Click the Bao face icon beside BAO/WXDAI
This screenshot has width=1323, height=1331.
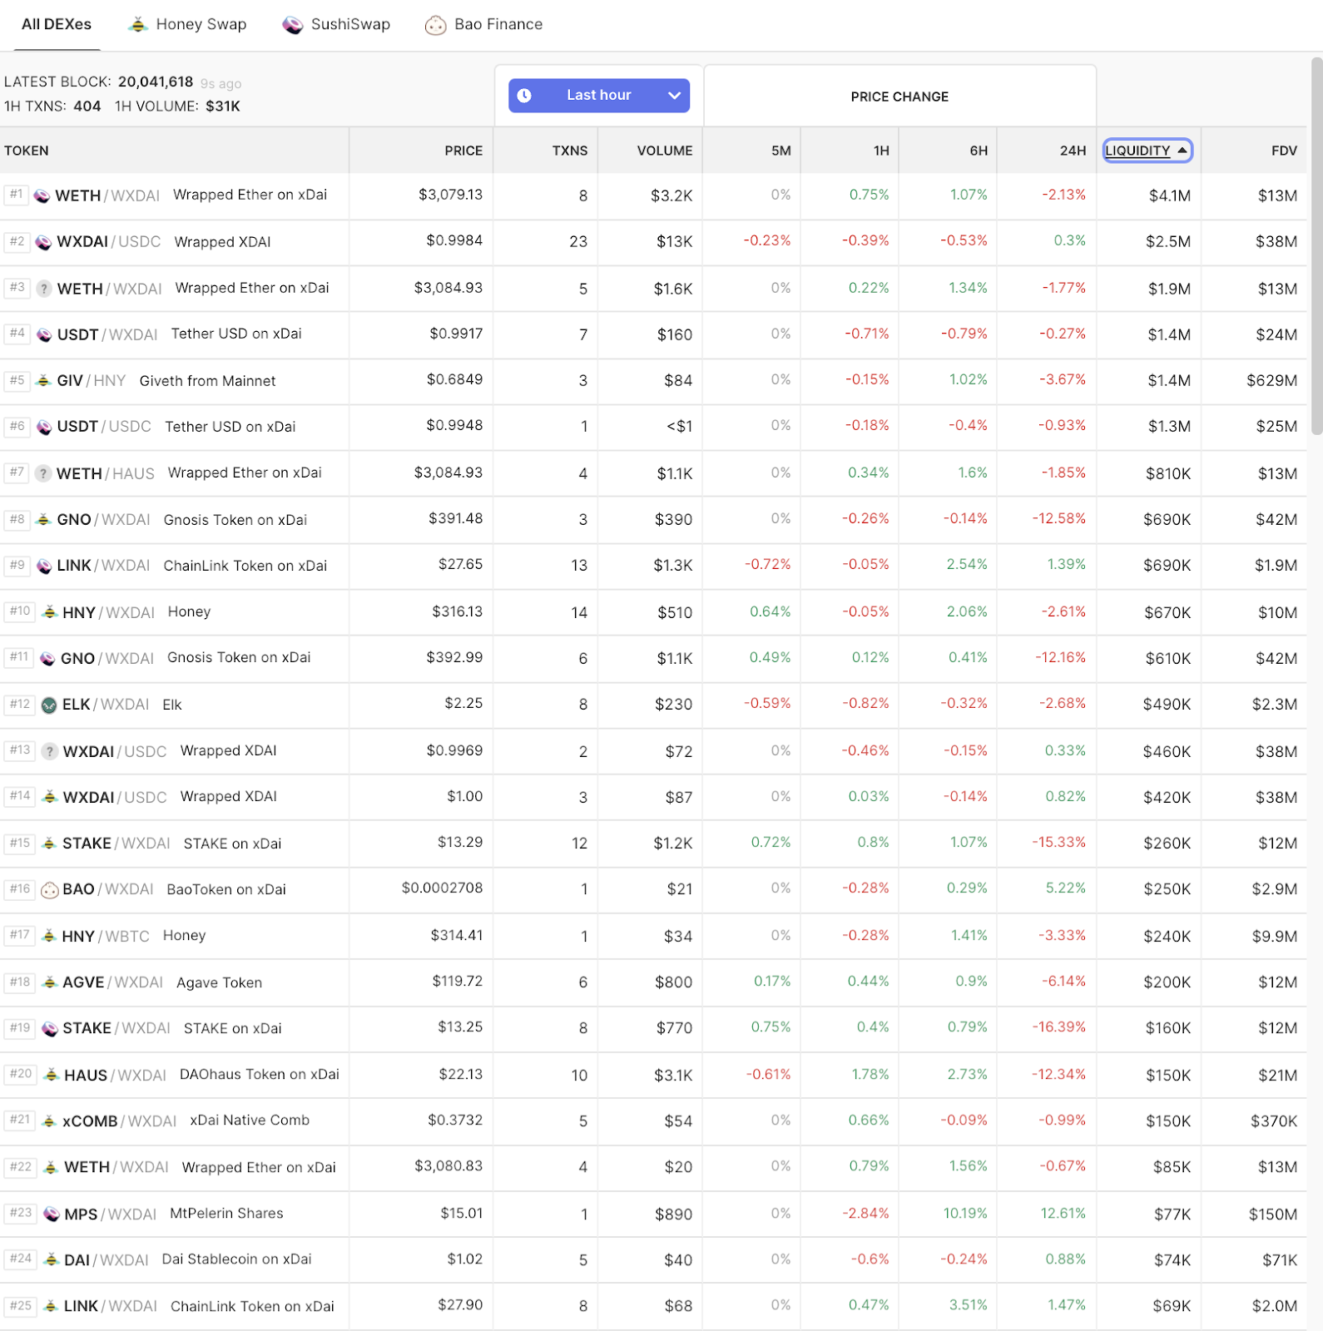tap(50, 890)
